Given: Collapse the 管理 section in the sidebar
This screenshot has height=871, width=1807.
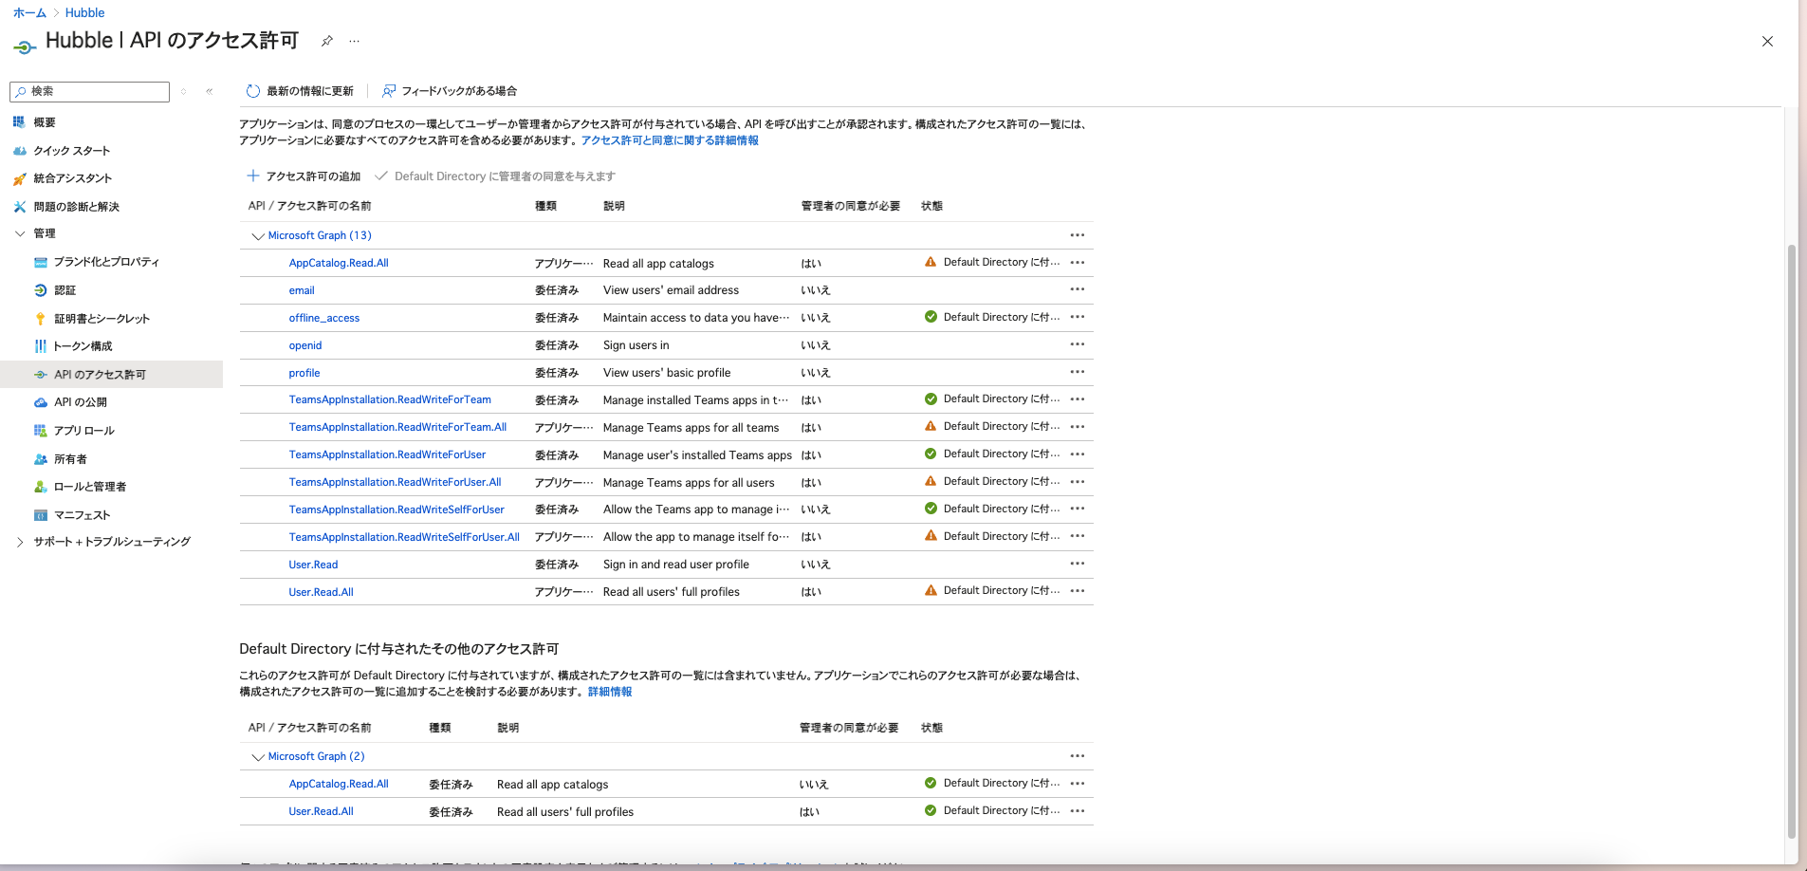Looking at the screenshot, I should [20, 233].
